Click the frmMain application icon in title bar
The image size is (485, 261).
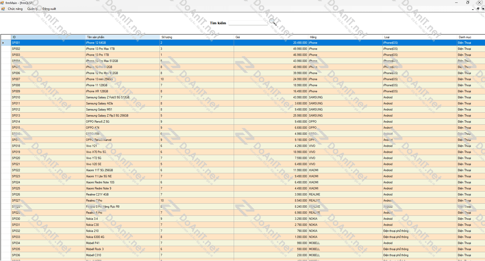pos(2,3)
